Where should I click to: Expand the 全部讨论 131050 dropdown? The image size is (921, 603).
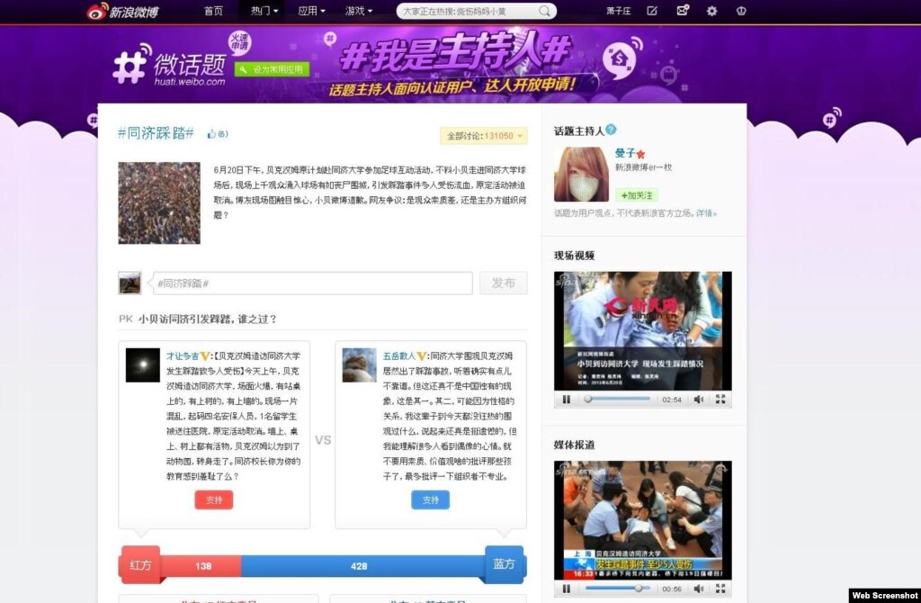pyautogui.click(x=483, y=136)
